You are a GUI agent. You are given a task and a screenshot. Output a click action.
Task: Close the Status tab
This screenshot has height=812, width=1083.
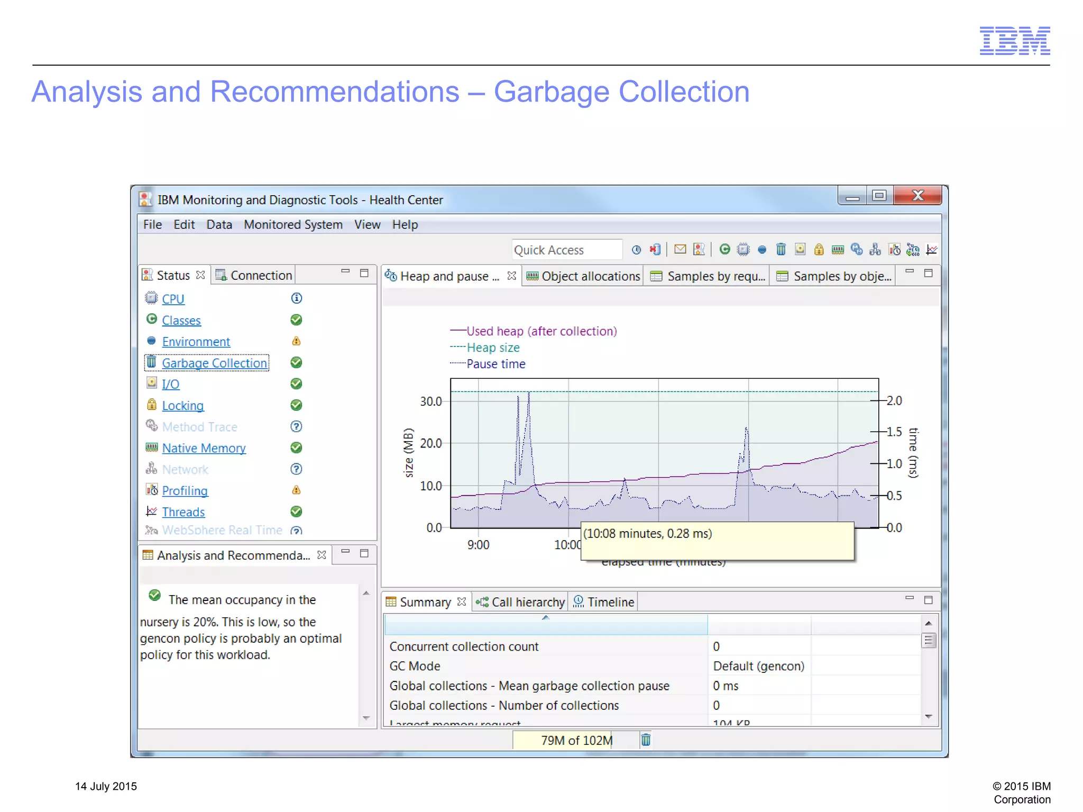pyautogui.click(x=200, y=275)
